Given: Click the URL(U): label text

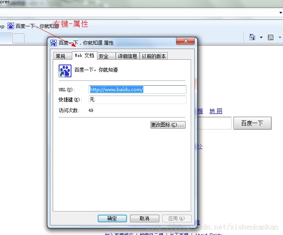Looking at the screenshot, I should click(x=67, y=90).
